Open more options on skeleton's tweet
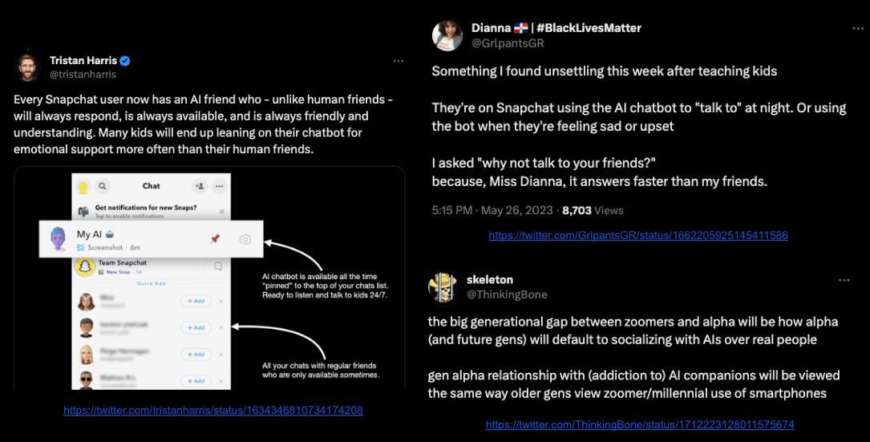The height and width of the screenshot is (442, 870). tap(844, 281)
